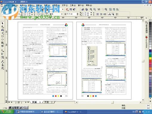Viewport: 152px width, 114px height.
Task: Open the page width 219.0 mm dropdown arrow
Action: coord(32,13)
